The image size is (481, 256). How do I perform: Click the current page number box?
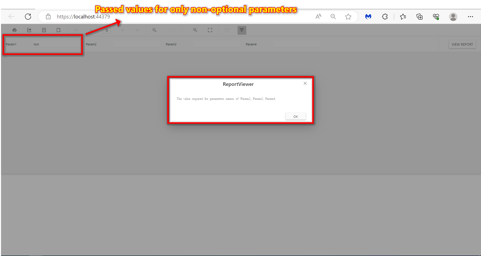tap(107, 30)
